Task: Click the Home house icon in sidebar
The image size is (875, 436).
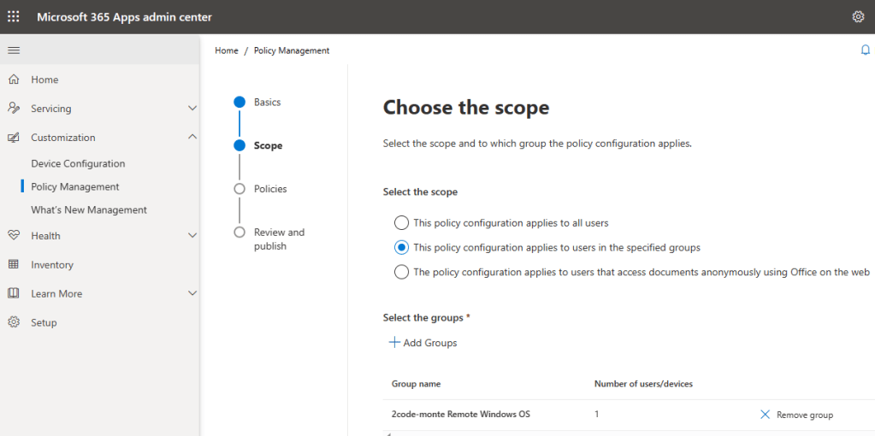Action: click(14, 80)
